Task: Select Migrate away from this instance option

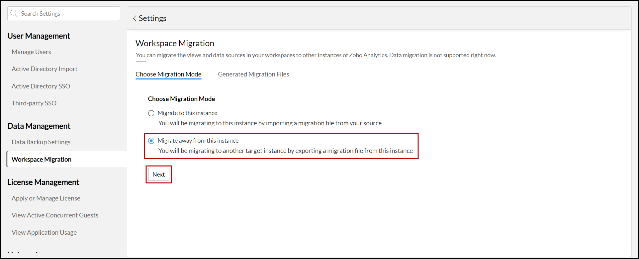Action: pyautogui.click(x=151, y=141)
